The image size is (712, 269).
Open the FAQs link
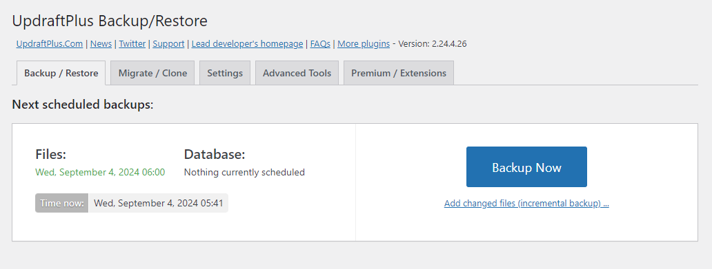pos(320,44)
